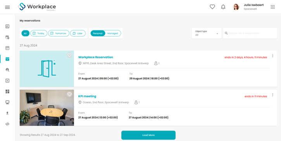Favorite the Workplace Reservation card

point(69,55)
